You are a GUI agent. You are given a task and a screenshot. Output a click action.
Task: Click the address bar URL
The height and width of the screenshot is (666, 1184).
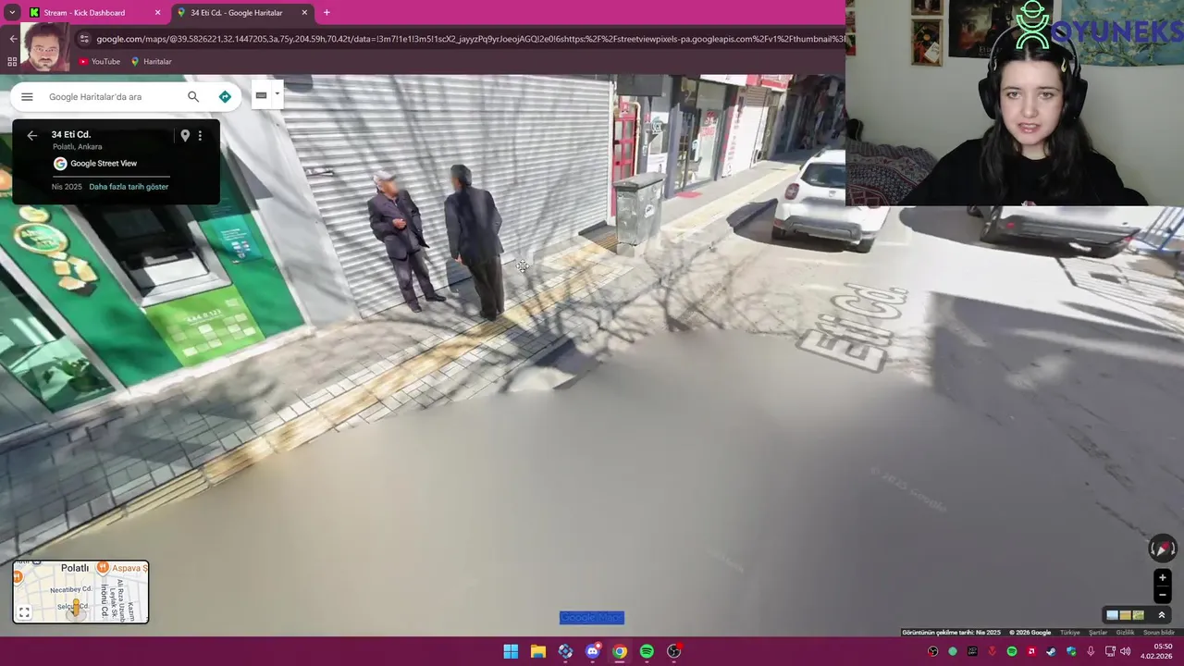pyautogui.click(x=470, y=39)
